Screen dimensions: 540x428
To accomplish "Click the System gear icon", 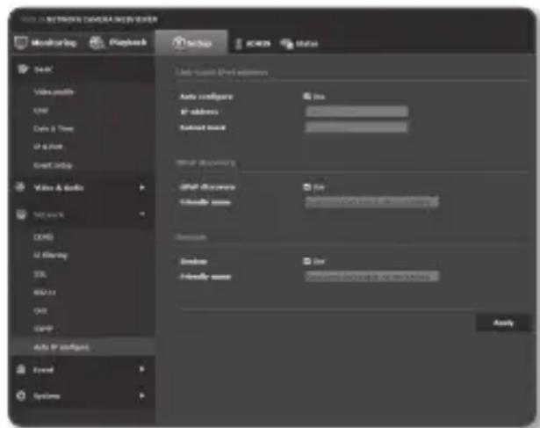I will 21,395.
